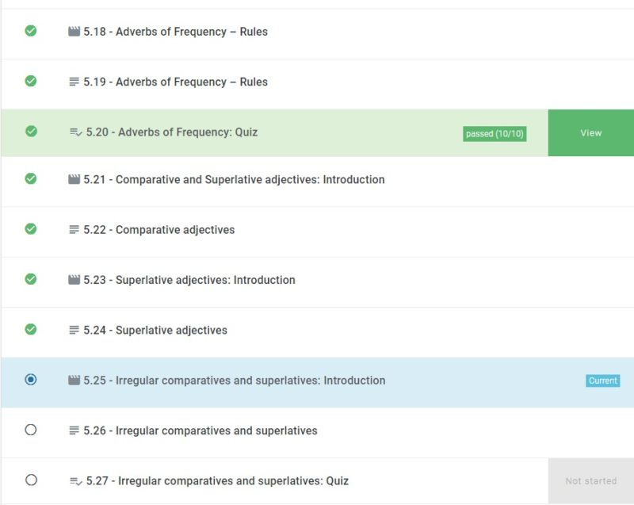Select the empty circle for lesson 5.26
The image size is (634, 505).
click(x=31, y=430)
